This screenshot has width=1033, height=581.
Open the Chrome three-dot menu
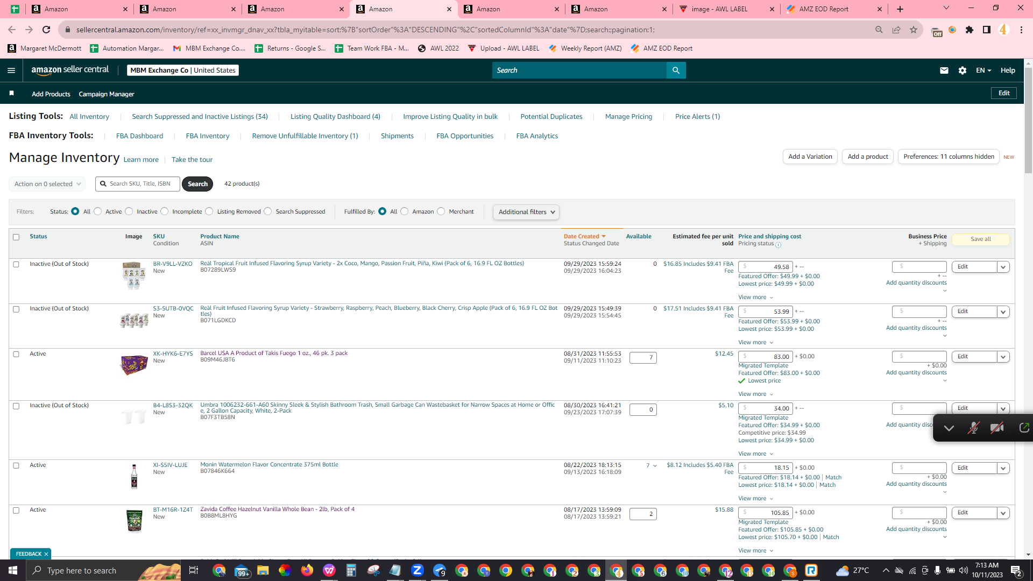1021,30
